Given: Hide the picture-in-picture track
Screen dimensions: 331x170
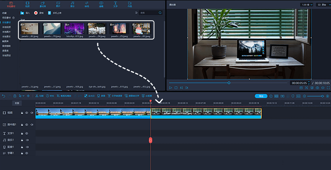Looking at the screenshot, I should [x=26, y=125].
